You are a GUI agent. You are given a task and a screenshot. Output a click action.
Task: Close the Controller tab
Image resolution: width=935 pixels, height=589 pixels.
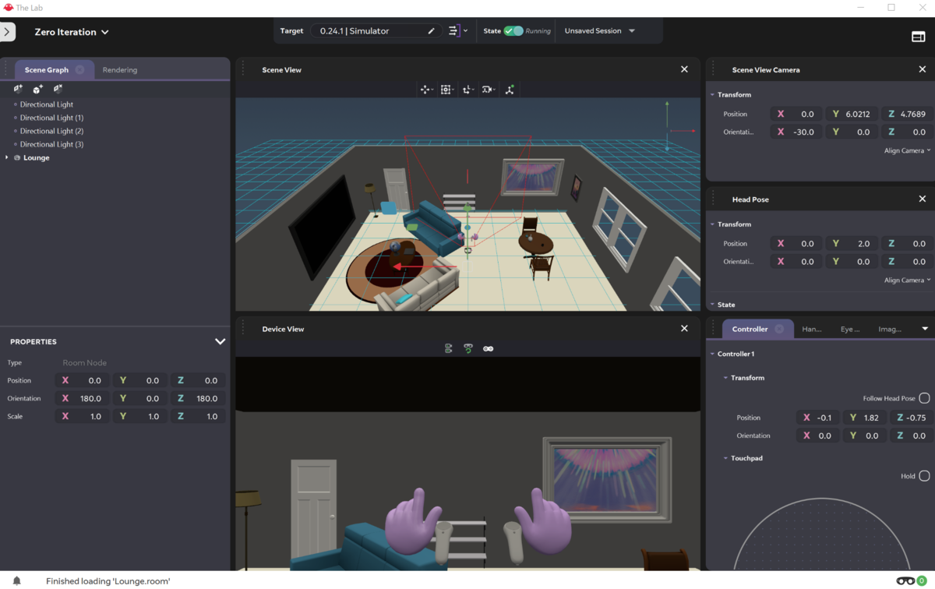(779, 329)
